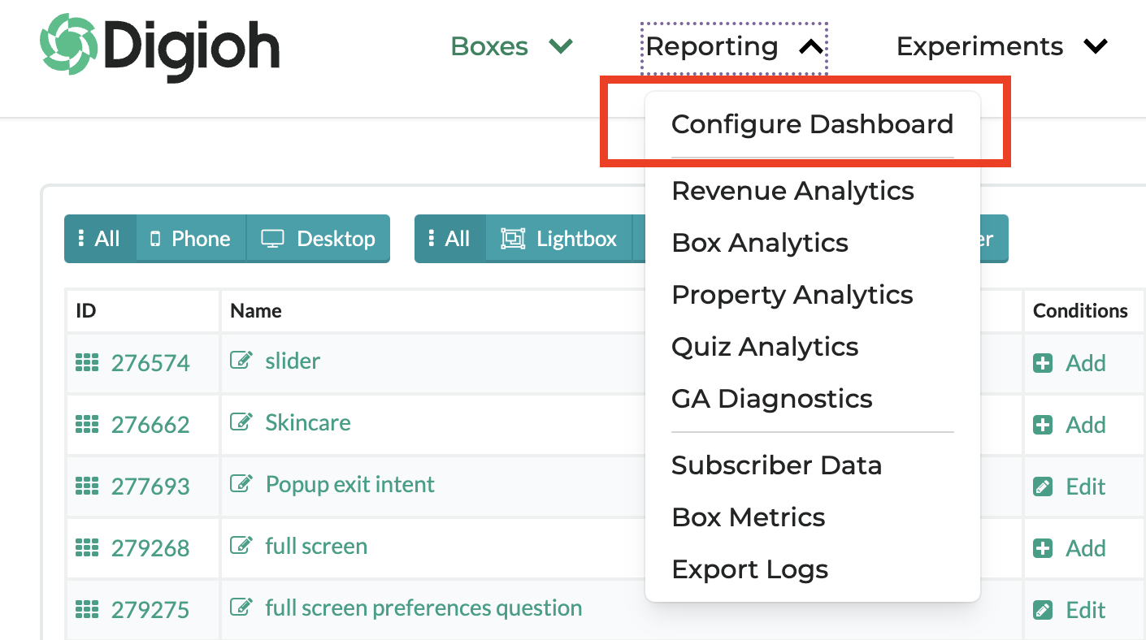
Task: Click grid icon next to ID 276574
Action: pyautogui.click(x=86, y=363)
